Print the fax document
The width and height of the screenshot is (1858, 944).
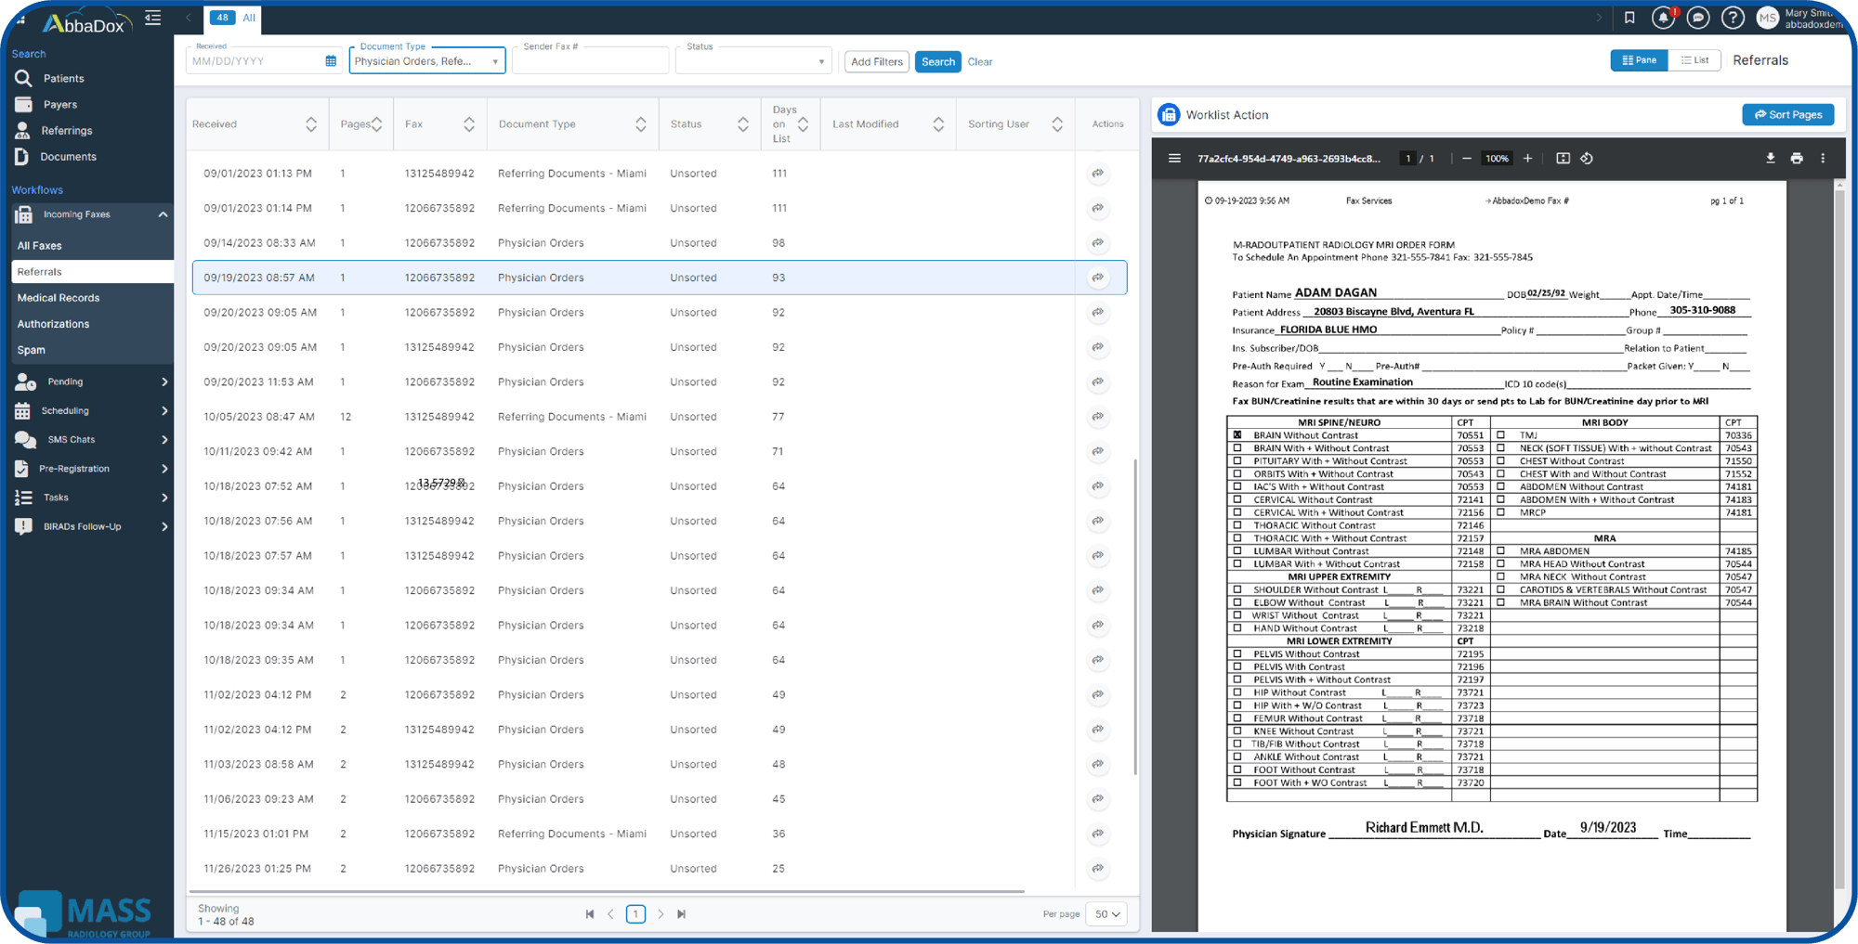click(1797, 159)
